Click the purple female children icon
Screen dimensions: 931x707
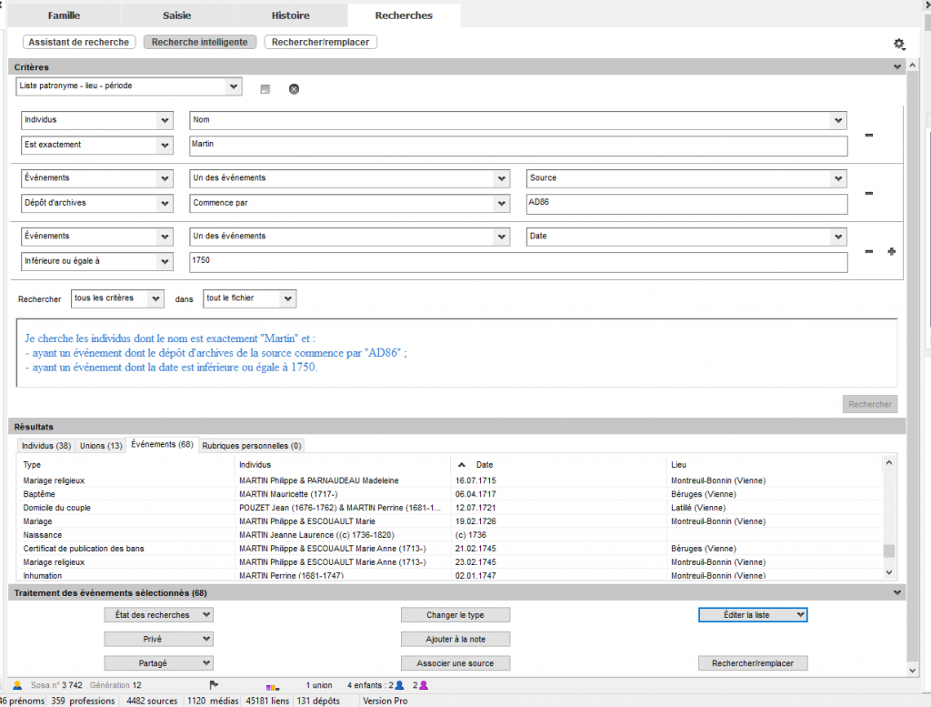click(424, 685)
